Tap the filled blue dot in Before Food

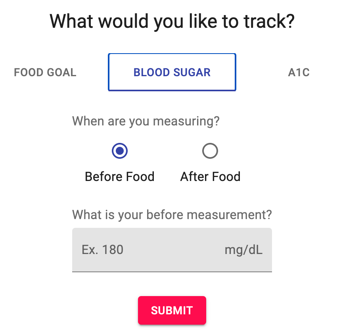(120, 151)
